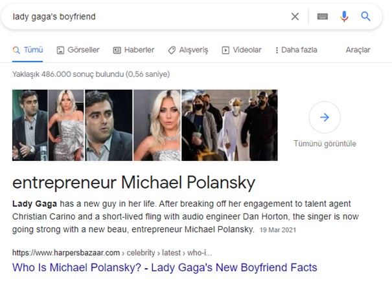Screen dimensions: 392x281
Task: Open the Haberler tab
Action: 133,50
